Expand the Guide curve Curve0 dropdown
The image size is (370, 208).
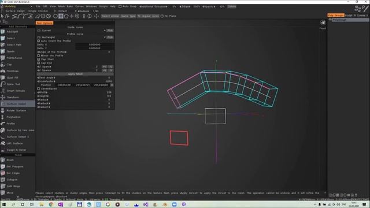71,31
